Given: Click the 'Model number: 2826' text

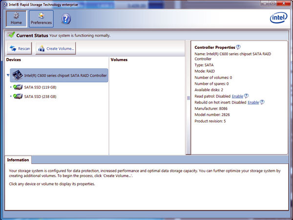Looking at the screenshot, I should [212, 115].
